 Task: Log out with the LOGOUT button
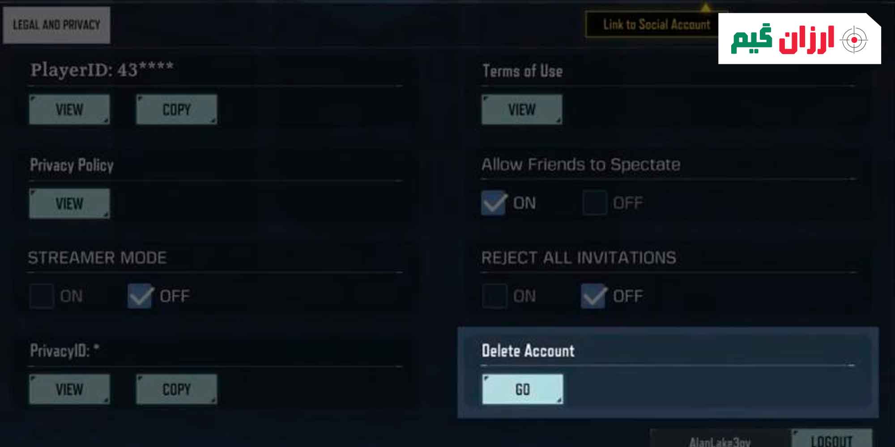click(x=831, y=439)
